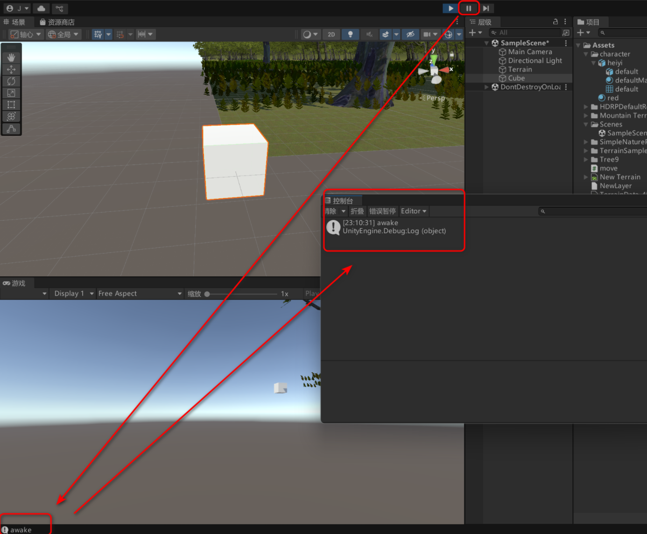The height and width of the screenshot is (534, 647).
Task: Switch to the 资源商店 asset store tab
Action: point(57,22)
